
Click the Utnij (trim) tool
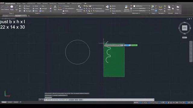[42, 6]
